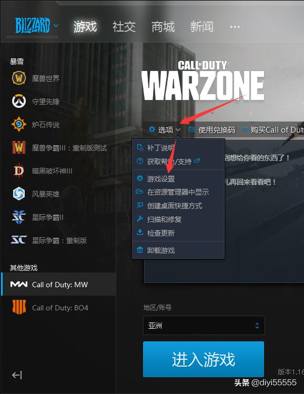This screenshot has width=304, height=394.
Task: Open the more navigation ellipsis
Action: [x=235, y=27]
